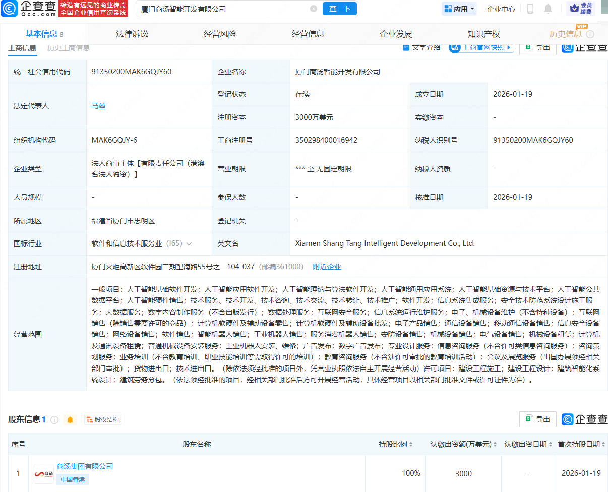Click the mobile app phone icon
The height and width of the screenshot is (492, 608).
point(531,9)
